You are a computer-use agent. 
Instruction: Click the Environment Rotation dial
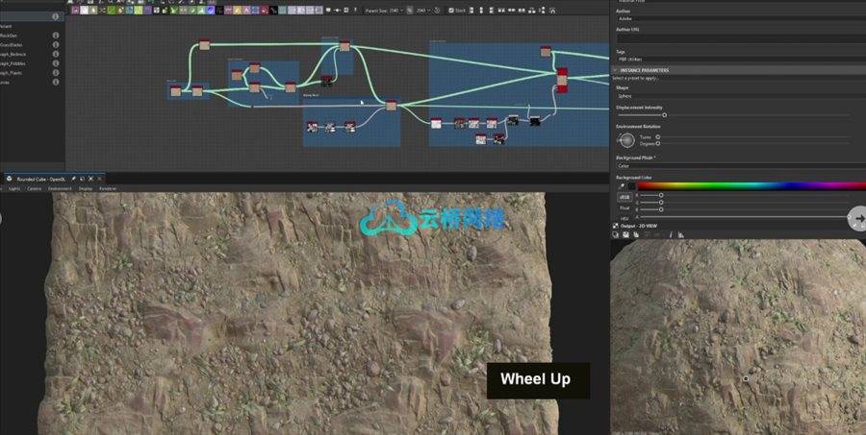pos(626,140)
